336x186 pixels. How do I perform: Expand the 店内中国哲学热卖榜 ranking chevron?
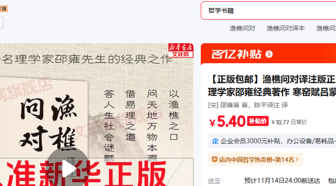coord(297,159)
